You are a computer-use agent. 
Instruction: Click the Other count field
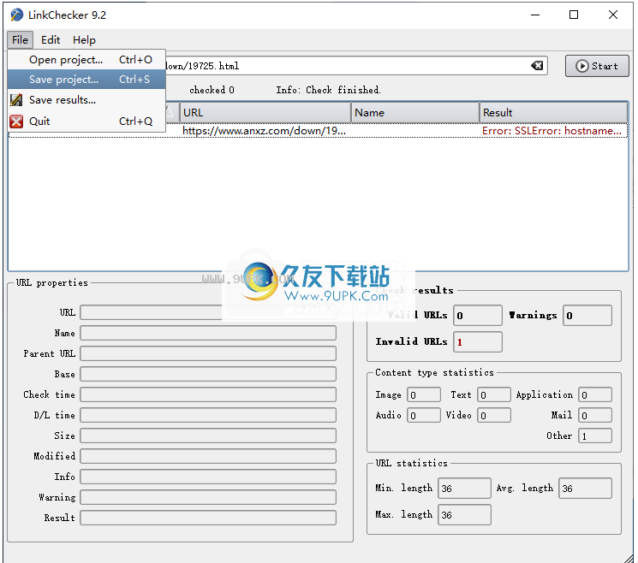click(595, 436)
